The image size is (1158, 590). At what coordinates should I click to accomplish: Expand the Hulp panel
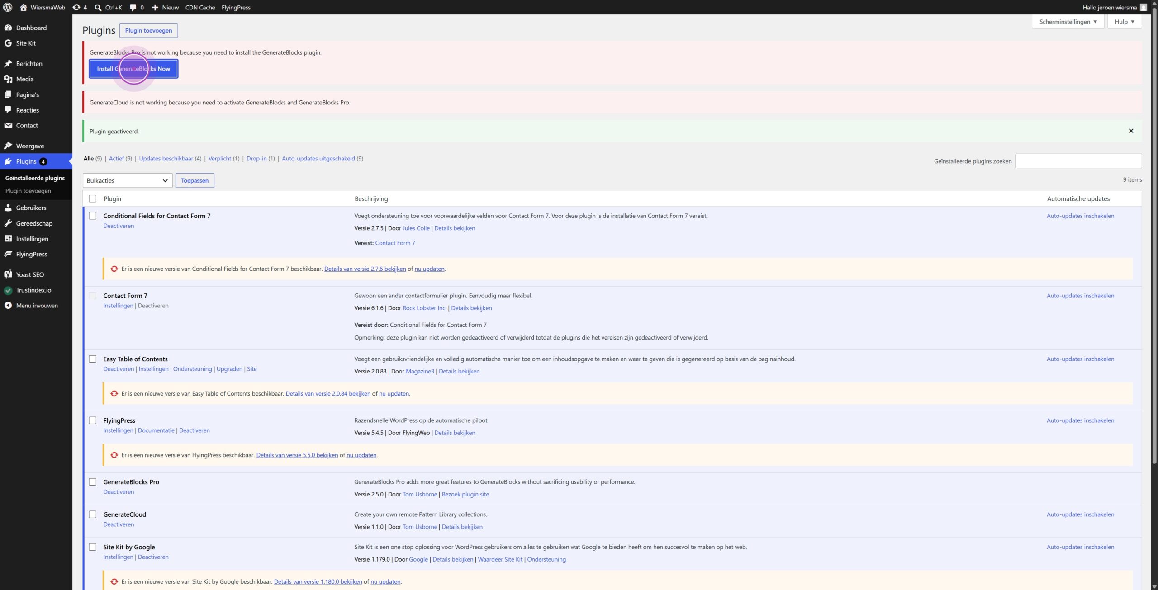coord(1125,21)
